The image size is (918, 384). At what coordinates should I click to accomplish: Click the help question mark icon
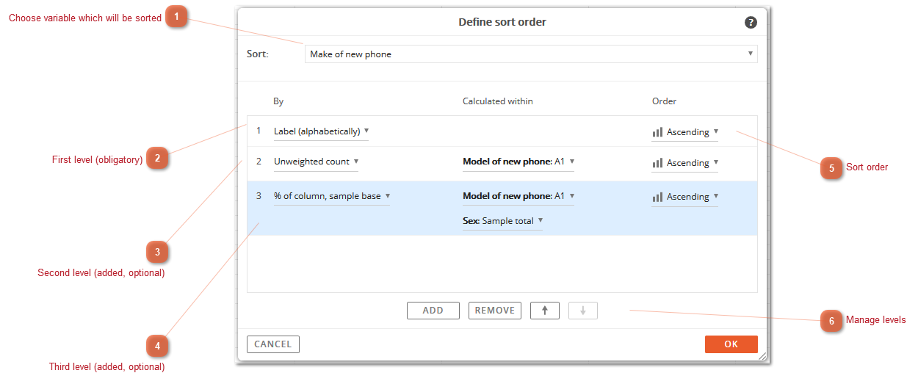[x=751, y=22]
